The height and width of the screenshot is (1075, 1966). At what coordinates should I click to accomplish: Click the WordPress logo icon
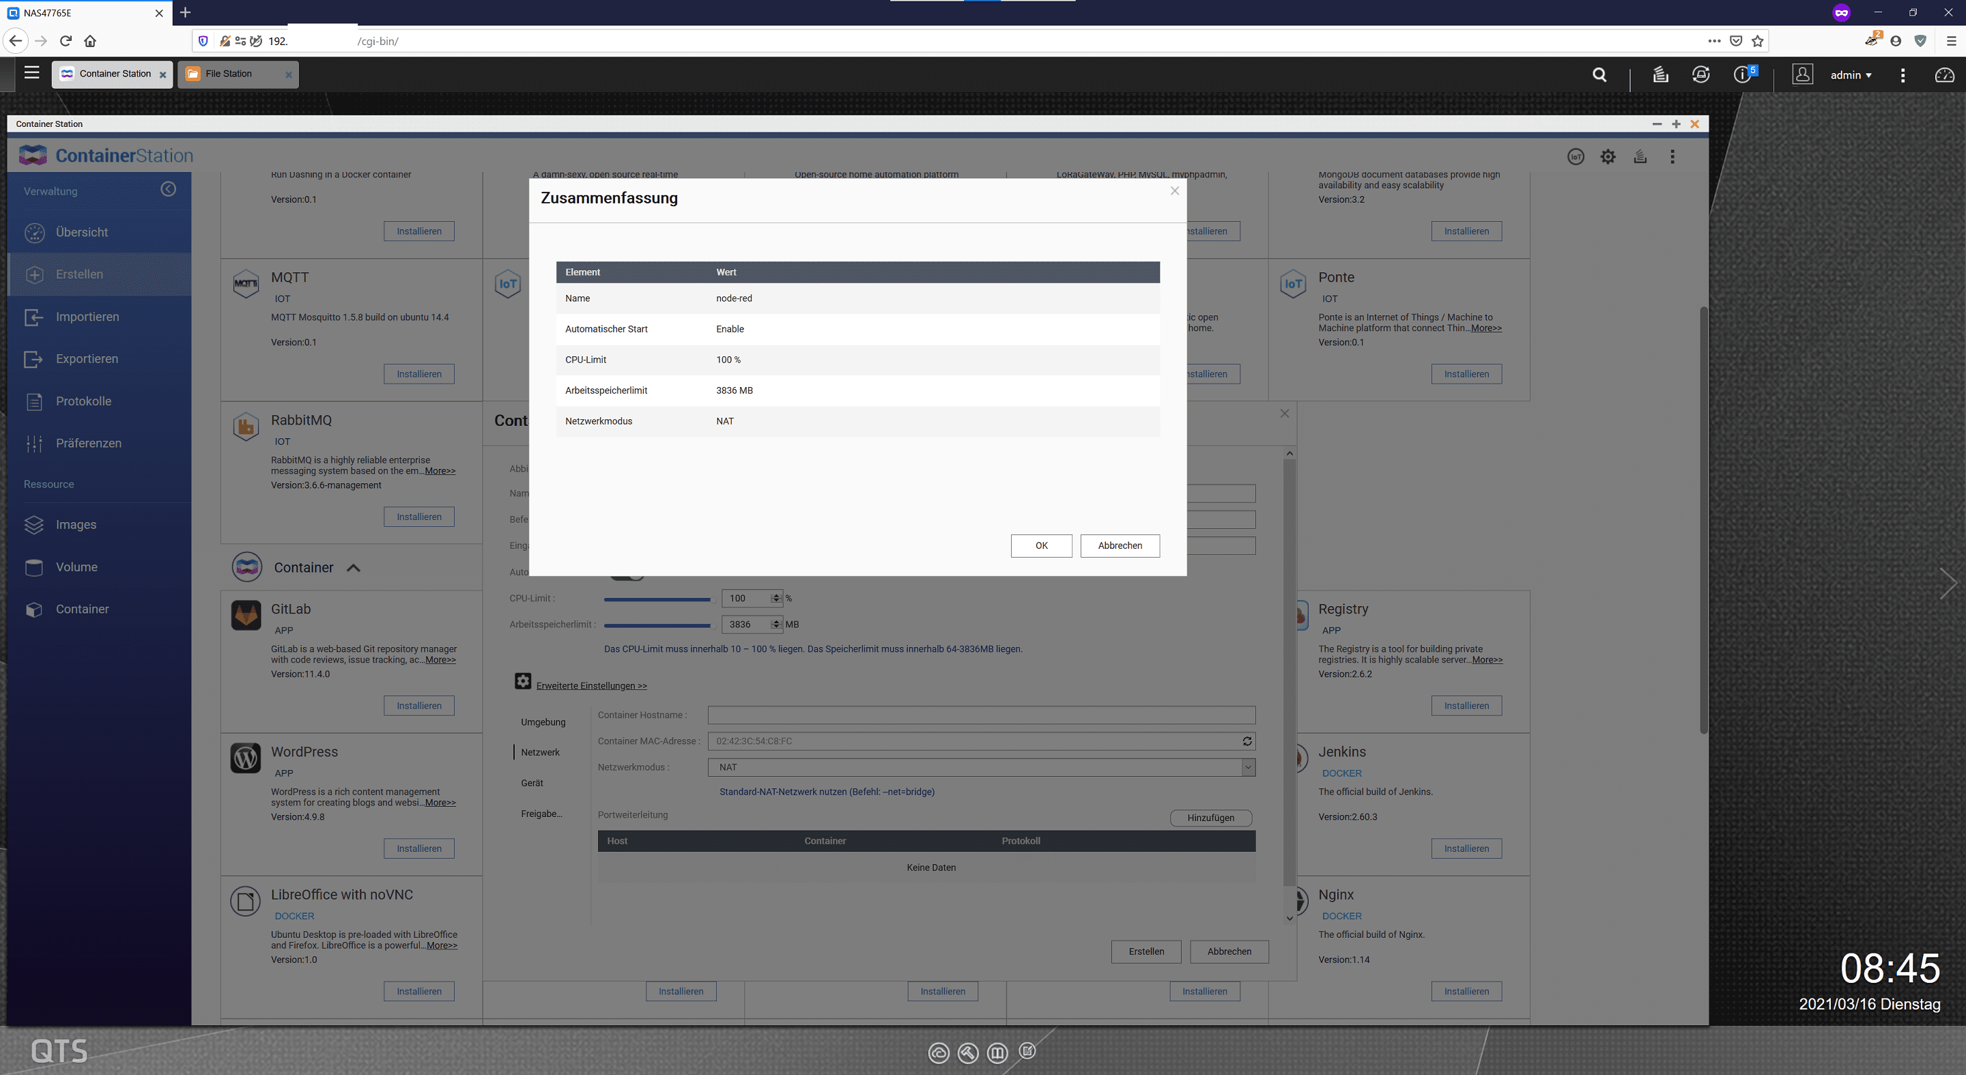(246, 758)
